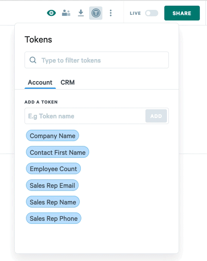Select the Sales Rep Name token
This screenshot has width=207, height=261.
pos(53,202)
